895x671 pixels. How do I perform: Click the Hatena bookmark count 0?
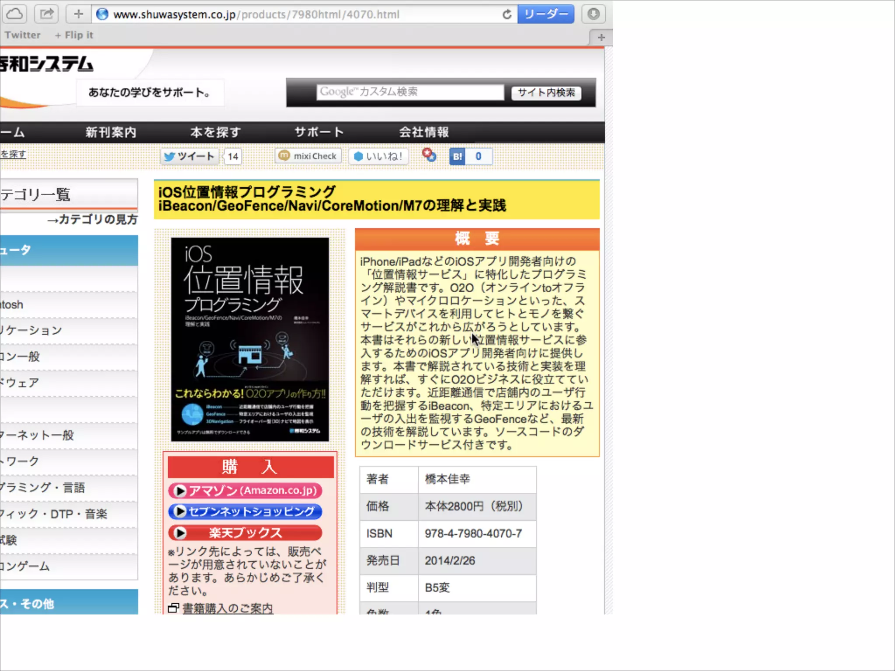479,156
